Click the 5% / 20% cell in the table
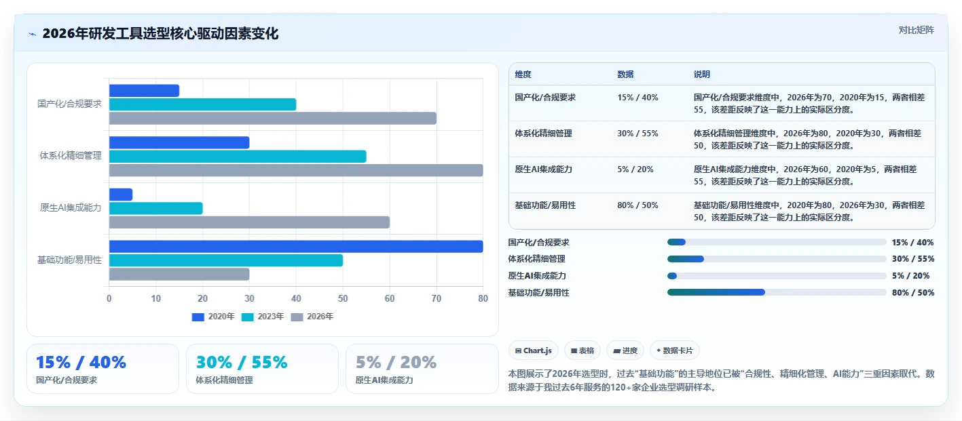962x421 pixels. pyautogui.click(x=635, y=169)
